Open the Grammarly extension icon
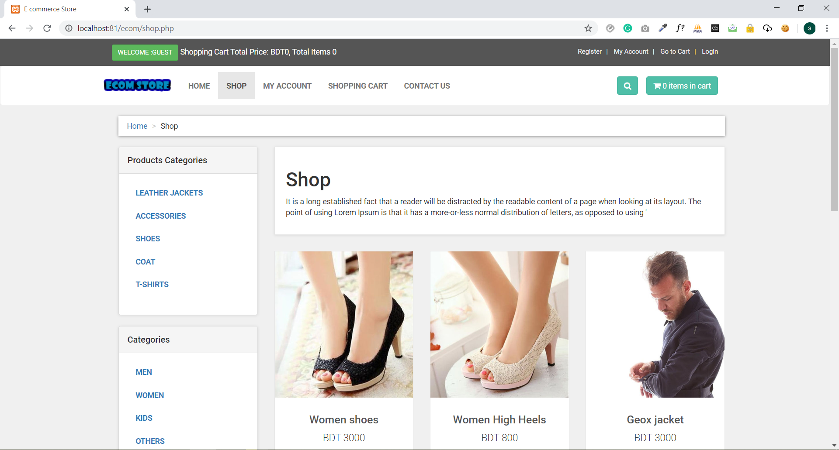 (x=628, y=28)
